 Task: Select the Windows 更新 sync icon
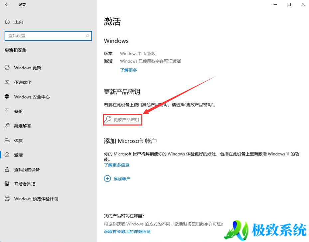click(7, 68)
